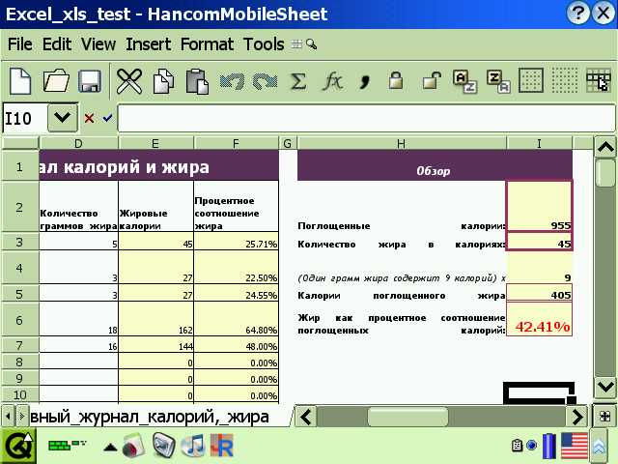Screen dimensions: 618x464
Task: Open the Q start menu in taskbar
Action: pyautogui.click(x=17, y=447)
